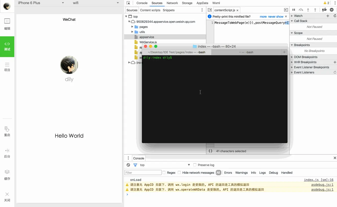Screen dimensions: 337x207
Task: Click the console filter funnel icon
Action: coord(135,165)
